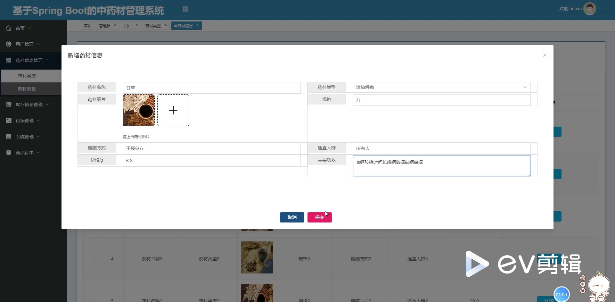Switch to the 首页 tab
Image resolution: width=615 pixels, height=302 pixels.
88,26
